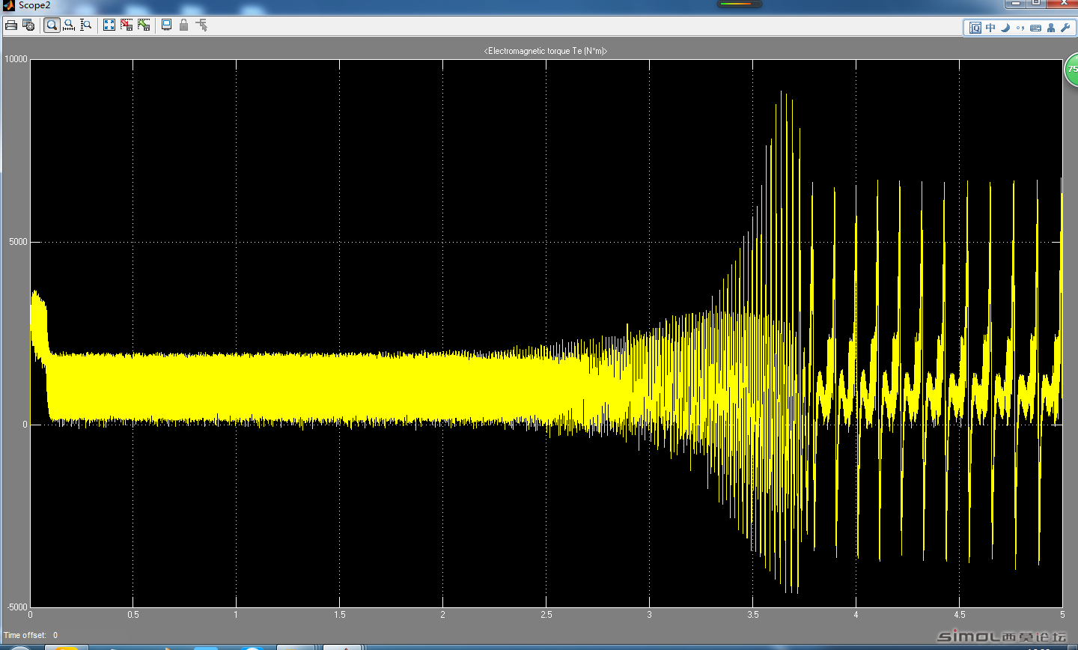Select the Zoom X-axis tool
This screenshot has width=1078, height=650.
pos(69,25)
